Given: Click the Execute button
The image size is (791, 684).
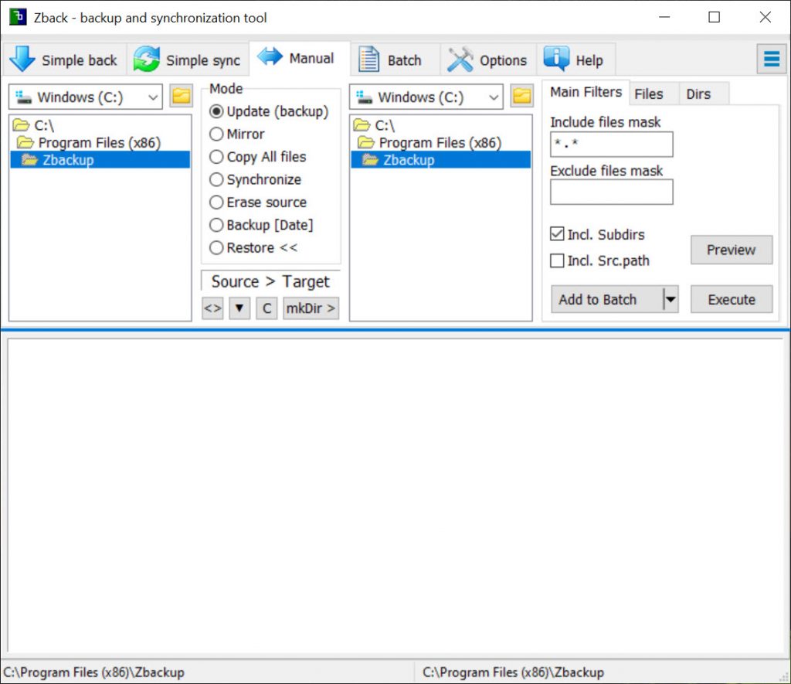Looking at the screenshot, I should point(731,299).
